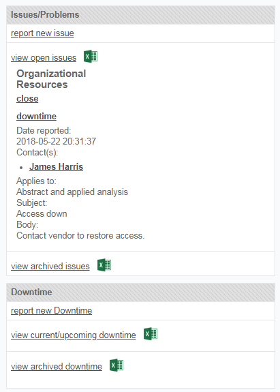Click view open issues link

[x=44, y=58]
